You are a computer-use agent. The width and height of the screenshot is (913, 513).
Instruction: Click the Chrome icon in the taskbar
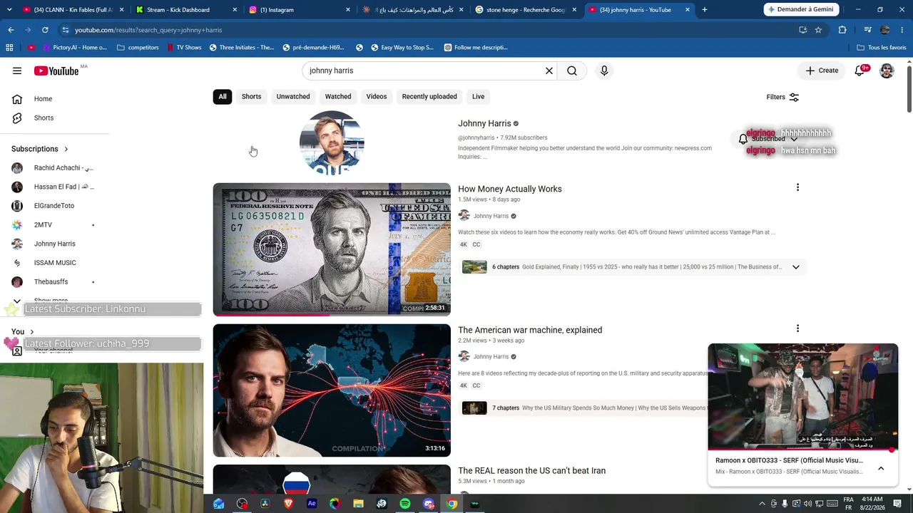(452, 504)
